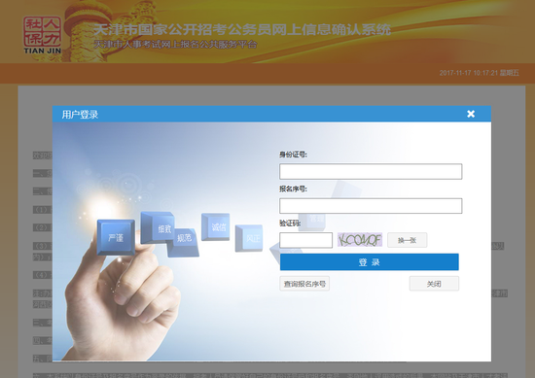Click the captcha image to refresh
The image size is (535, 378).
pyautogui.click(x=360, y=240)
